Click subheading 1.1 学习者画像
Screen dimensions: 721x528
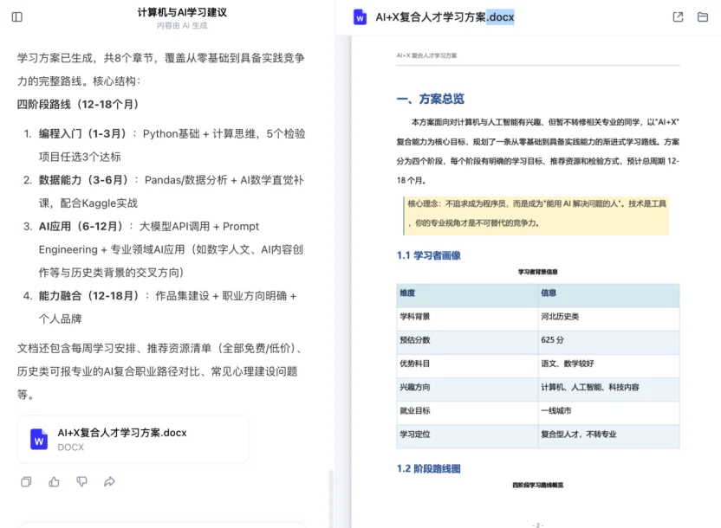pos(429,255)
